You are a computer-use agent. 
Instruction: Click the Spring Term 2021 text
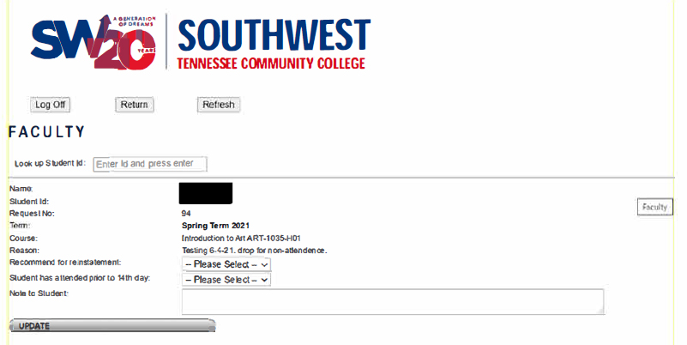point(215,226)
